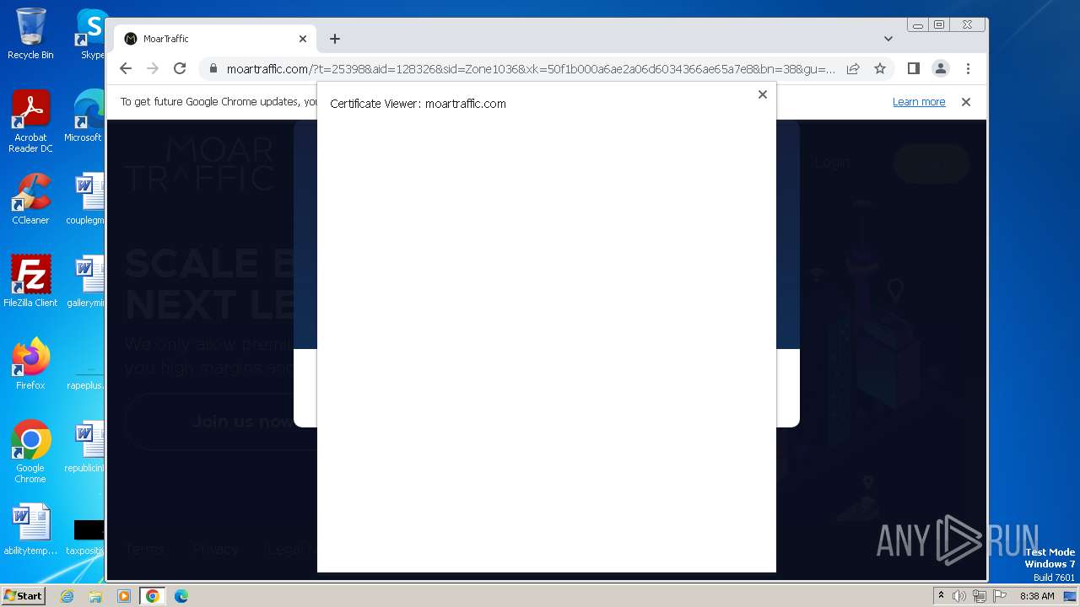The image size is (1080, 607).
Task: Close the Certificate Viewer dialog
Action: pos(763,94)
